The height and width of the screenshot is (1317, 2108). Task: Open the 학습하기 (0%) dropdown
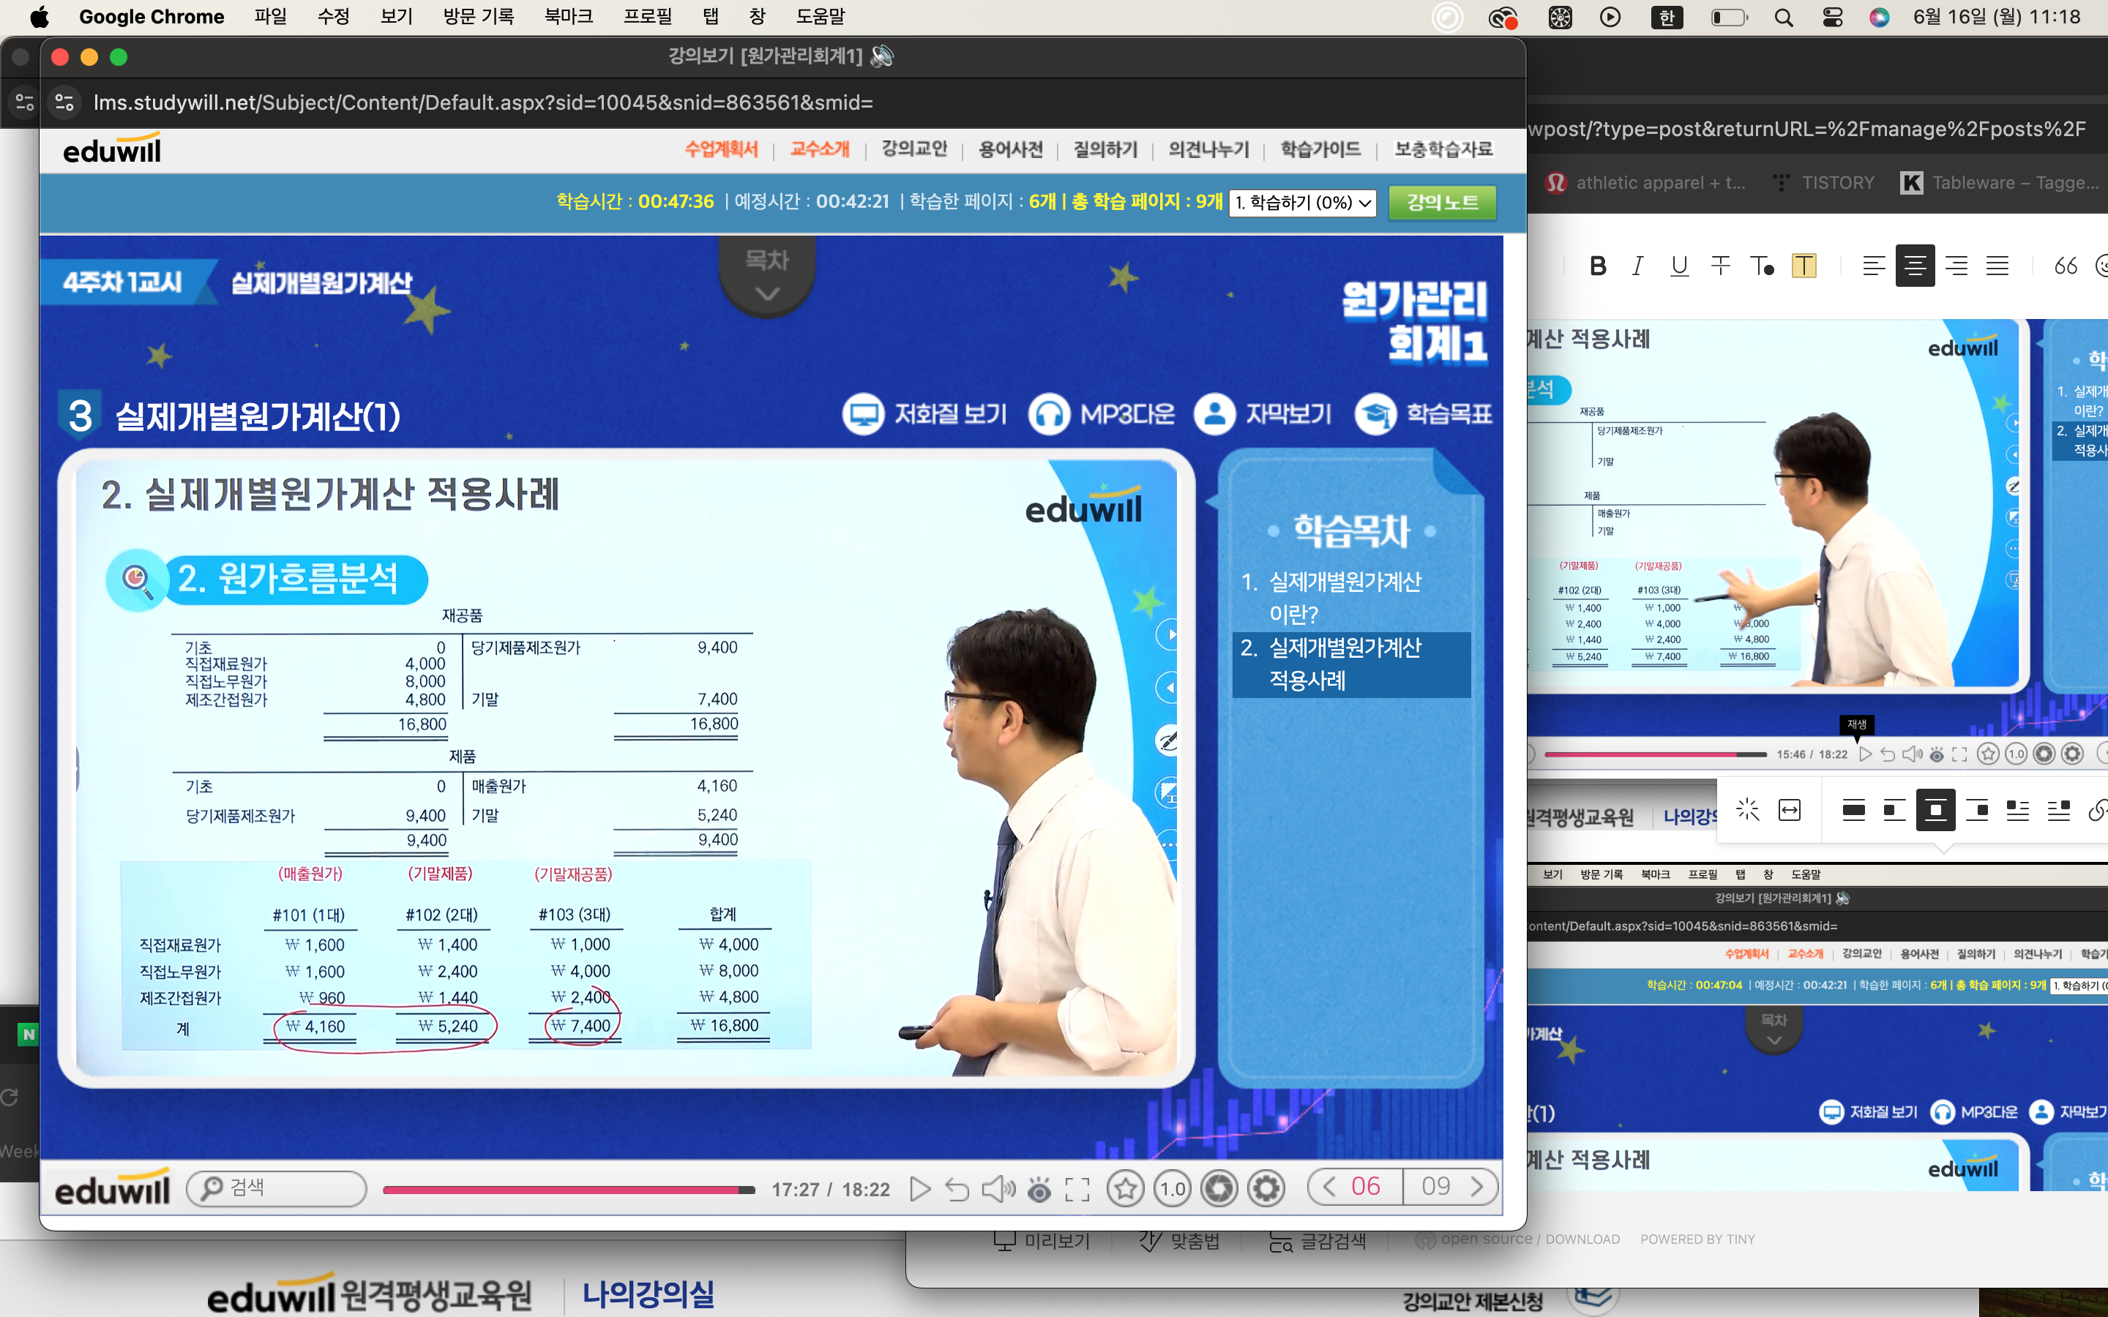pos(1302,202)
